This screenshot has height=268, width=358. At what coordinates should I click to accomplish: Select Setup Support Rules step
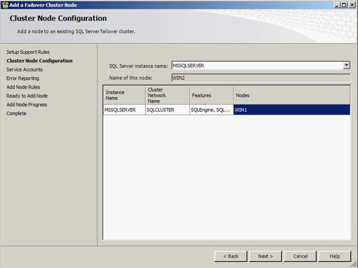pos(28,52)
